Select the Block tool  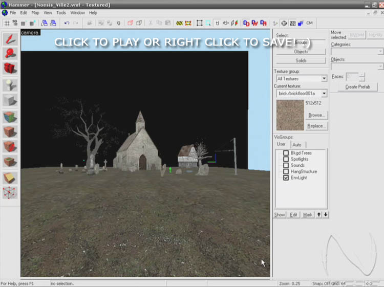click(10, 100)
